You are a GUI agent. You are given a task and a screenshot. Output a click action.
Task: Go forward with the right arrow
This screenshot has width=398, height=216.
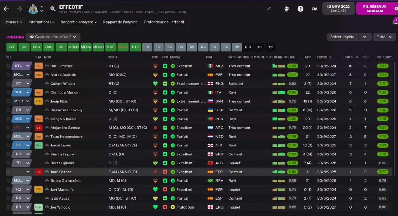click(19, 9)
